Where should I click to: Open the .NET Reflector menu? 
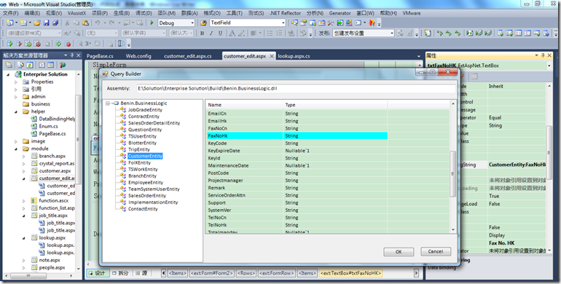285,13
